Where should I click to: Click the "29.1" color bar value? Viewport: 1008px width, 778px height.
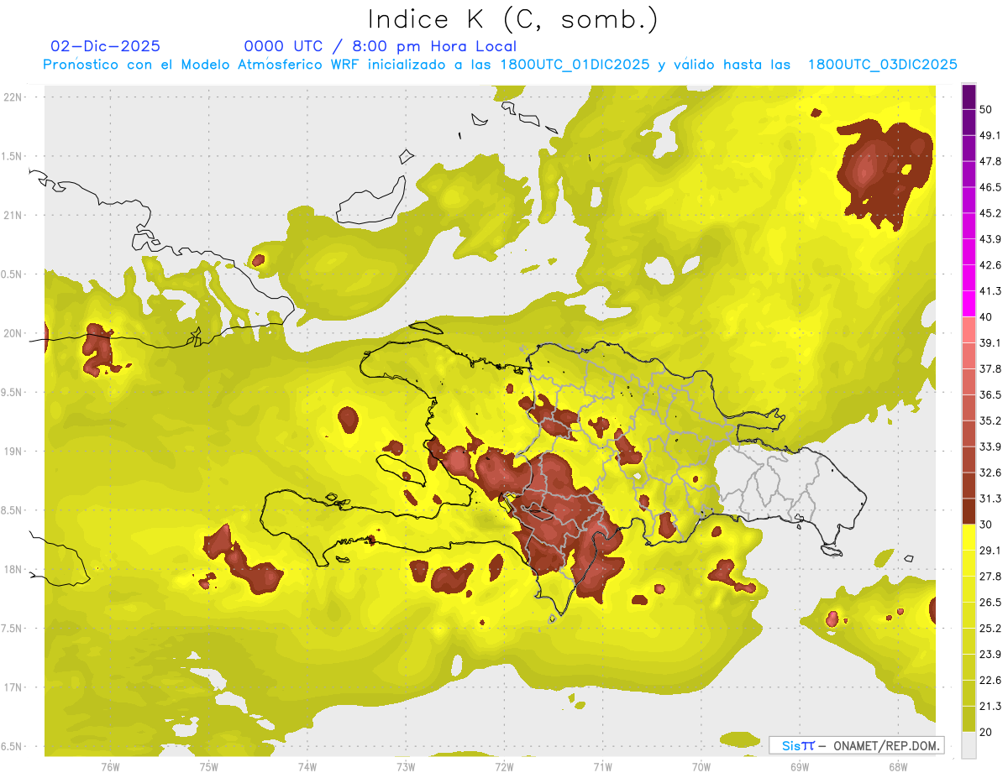pyautogui.click(x=990, y=551)
